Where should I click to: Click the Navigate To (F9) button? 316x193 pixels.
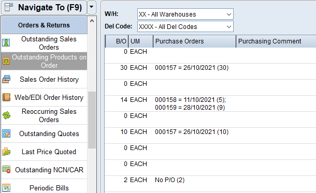pyautogui.click(x=44, y=7)
